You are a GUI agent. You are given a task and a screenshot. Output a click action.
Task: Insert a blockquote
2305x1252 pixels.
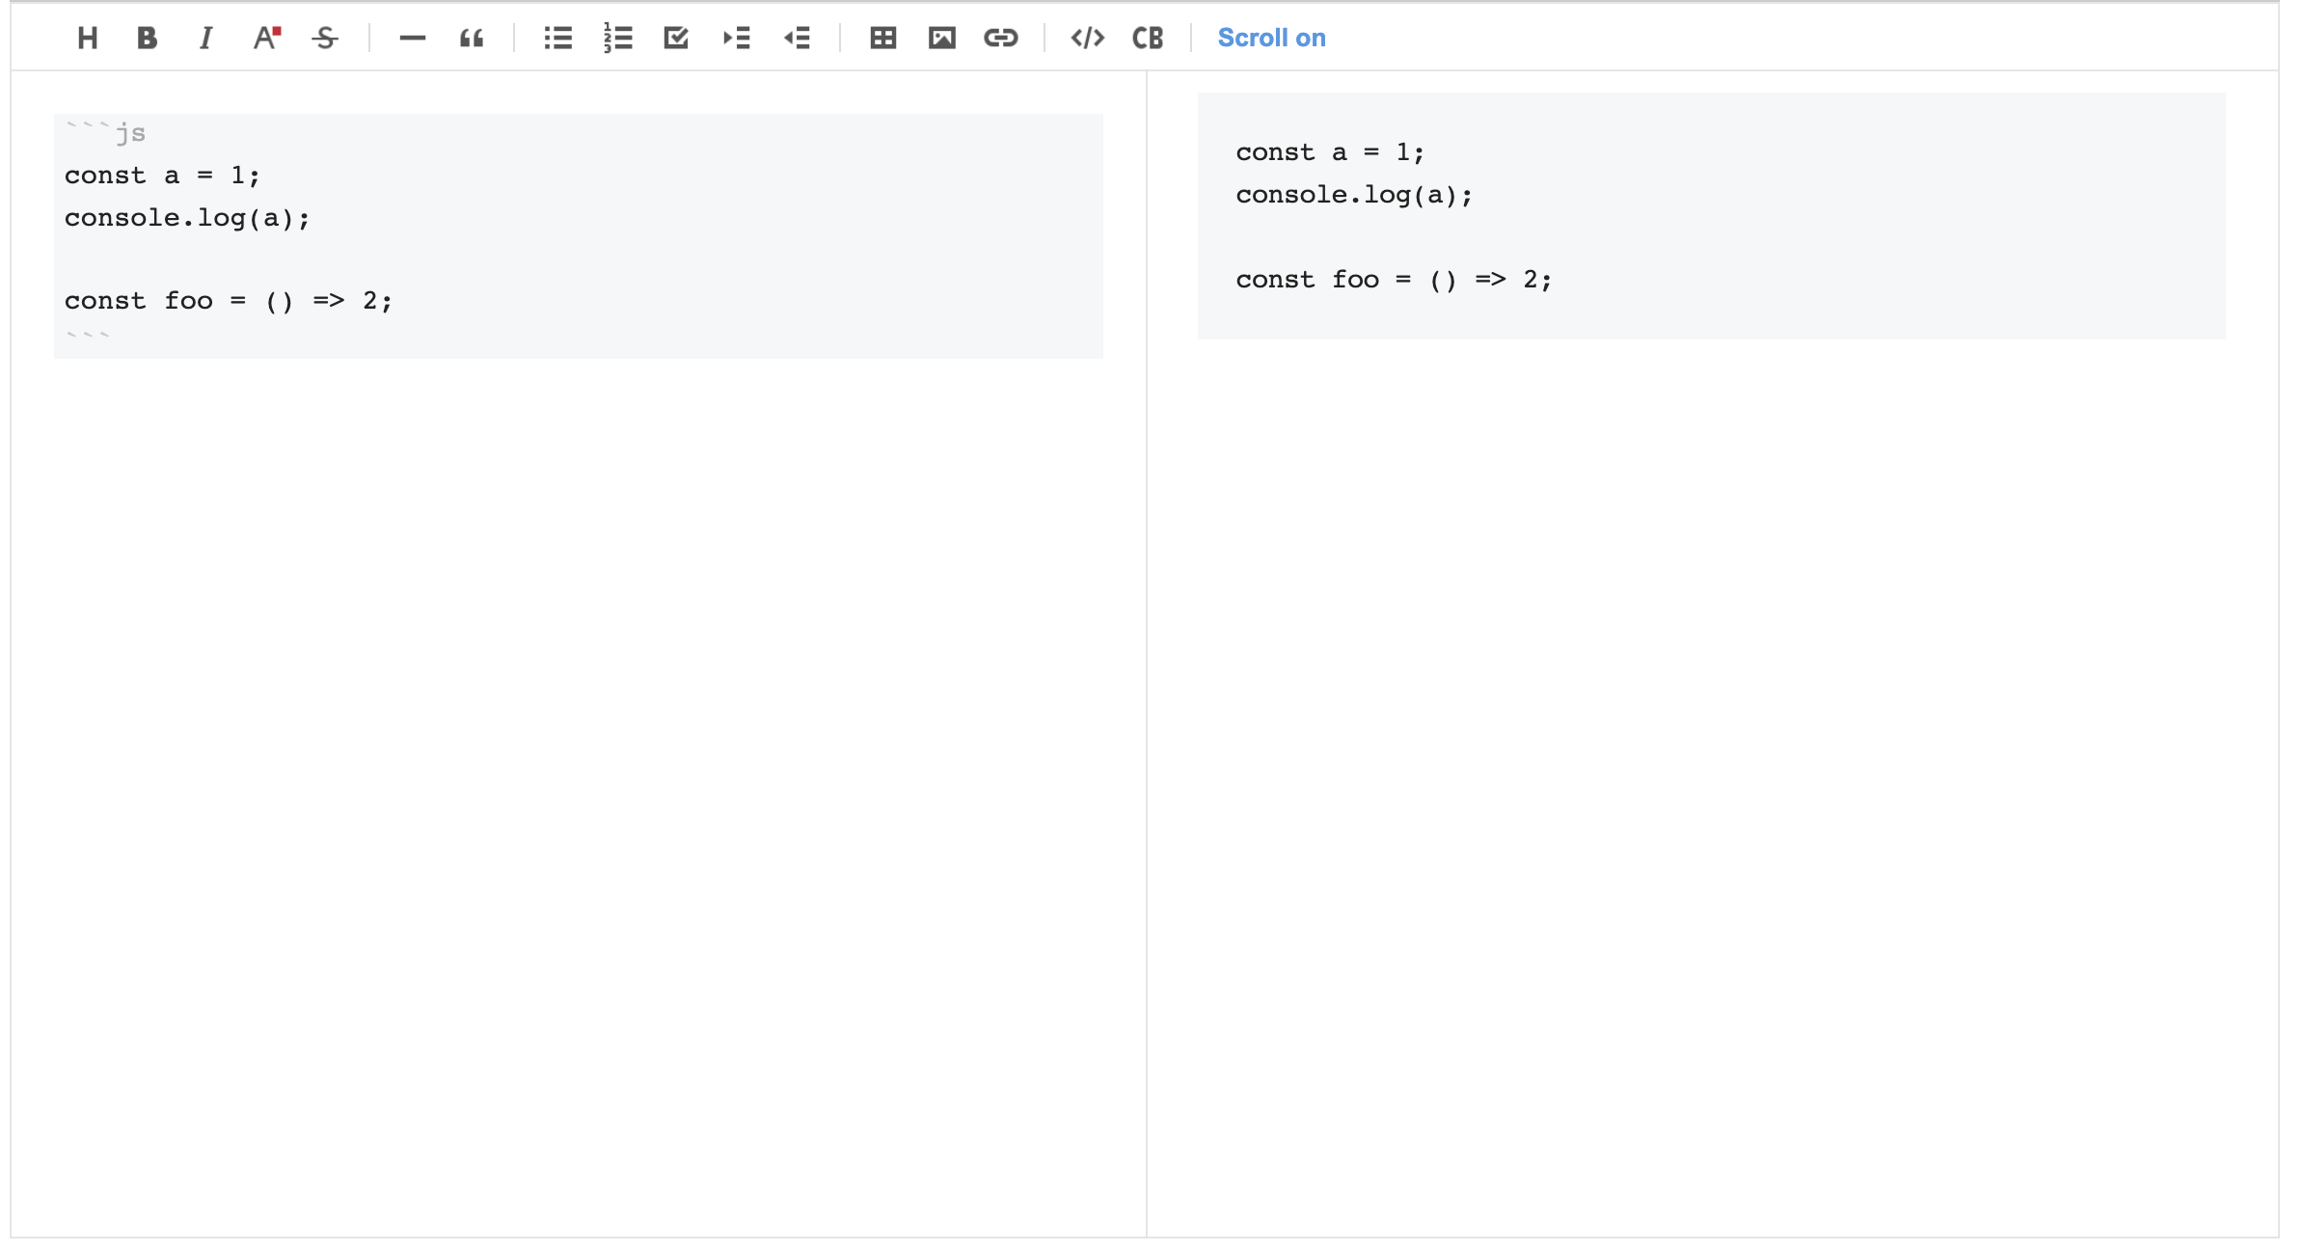pyautogui.click(x=472, y=39)
